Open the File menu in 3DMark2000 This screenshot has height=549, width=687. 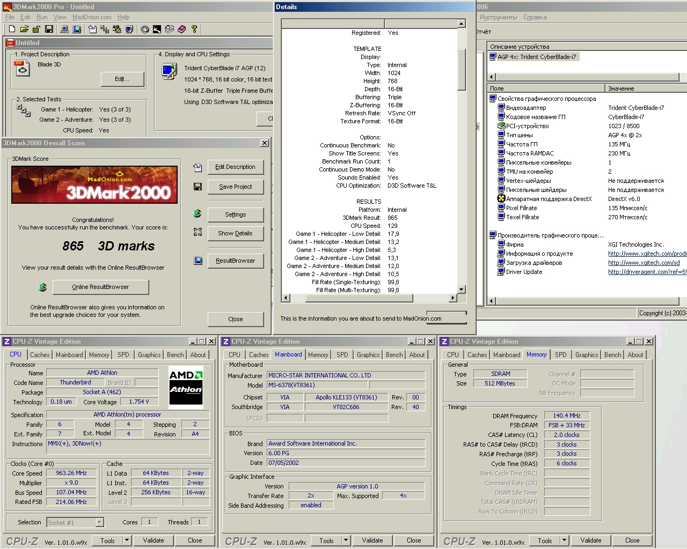[10, 17]
